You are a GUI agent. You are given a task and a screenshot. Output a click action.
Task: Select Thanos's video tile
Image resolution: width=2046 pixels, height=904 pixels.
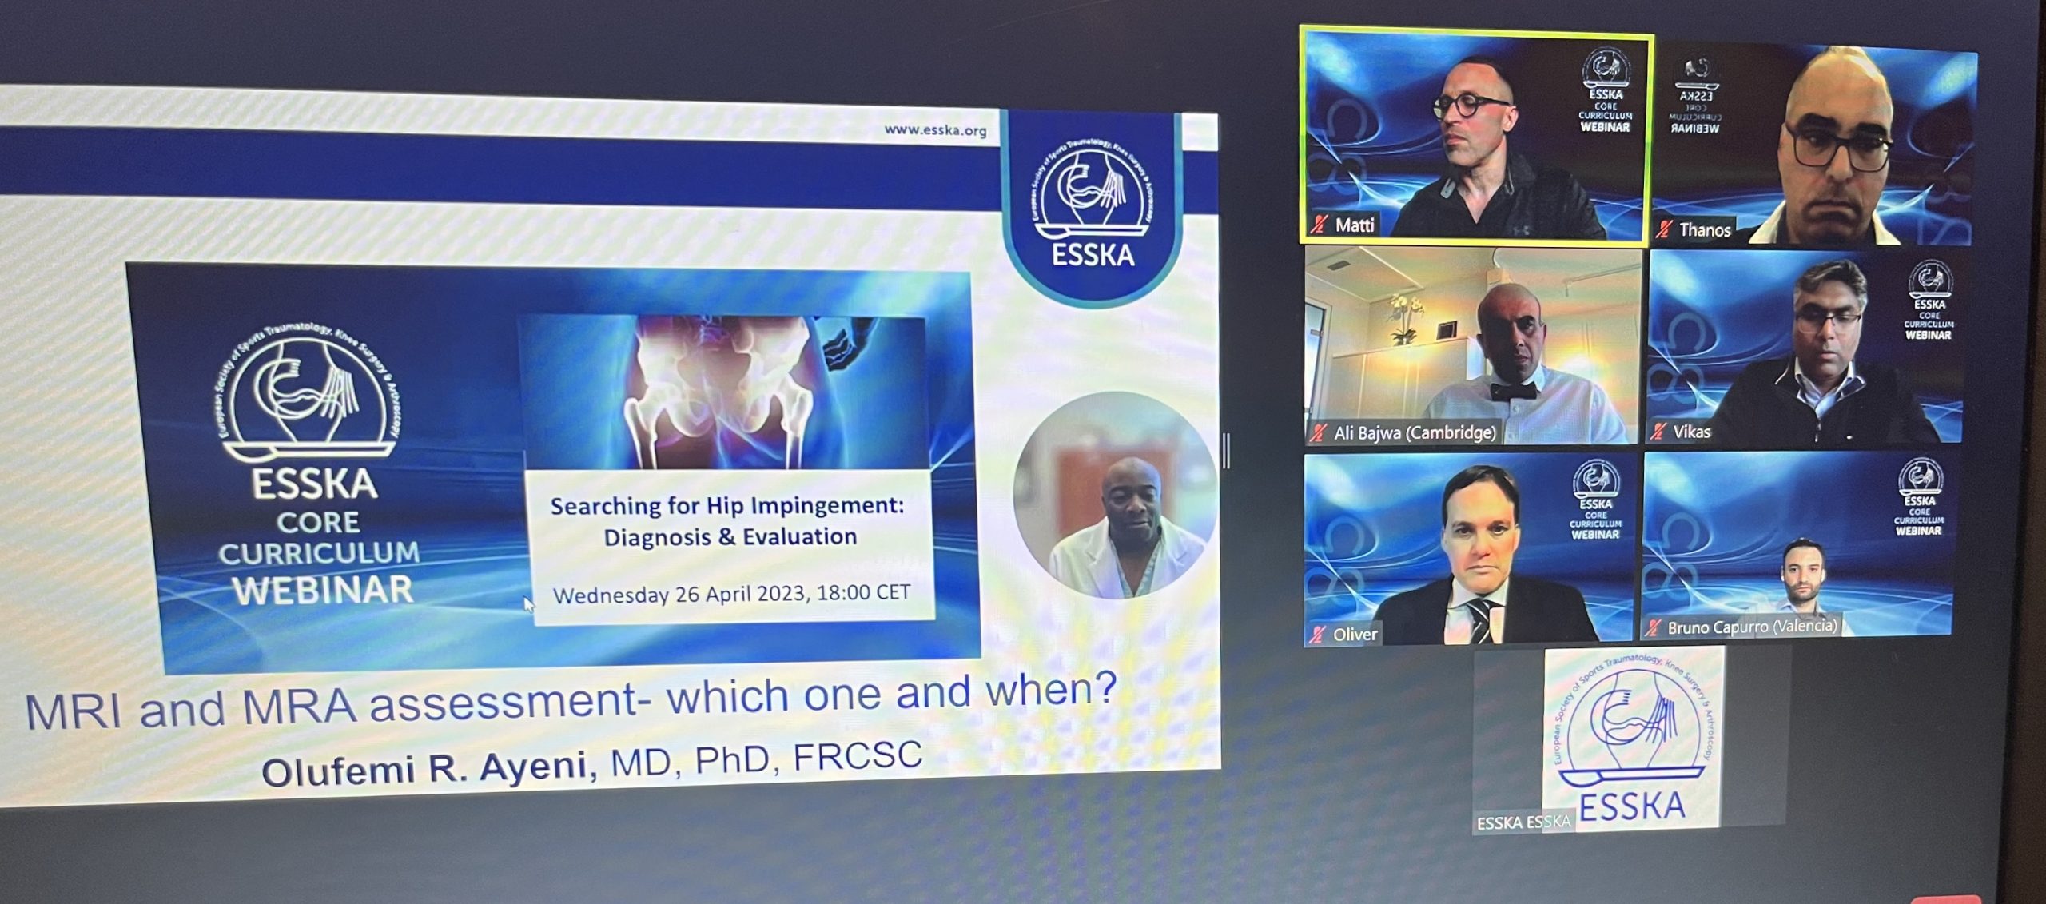coord(1814,144)
